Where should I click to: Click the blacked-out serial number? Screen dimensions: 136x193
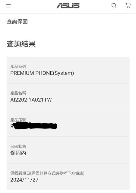pos(35,126)
